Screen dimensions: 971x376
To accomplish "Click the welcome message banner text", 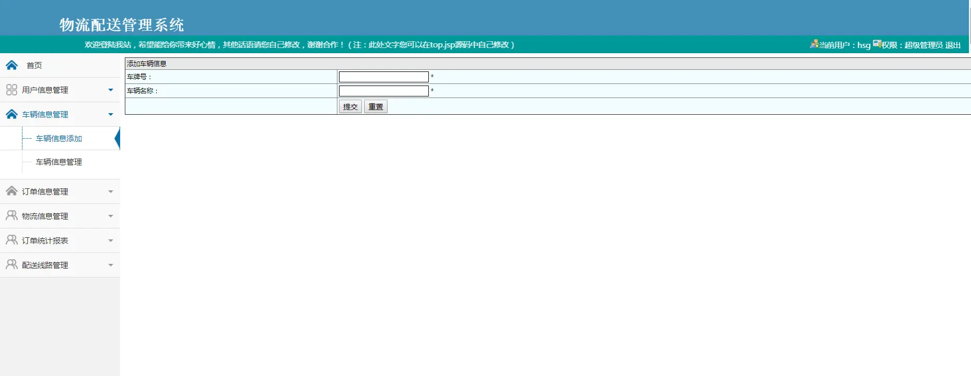I will click(x=299, y=45).
